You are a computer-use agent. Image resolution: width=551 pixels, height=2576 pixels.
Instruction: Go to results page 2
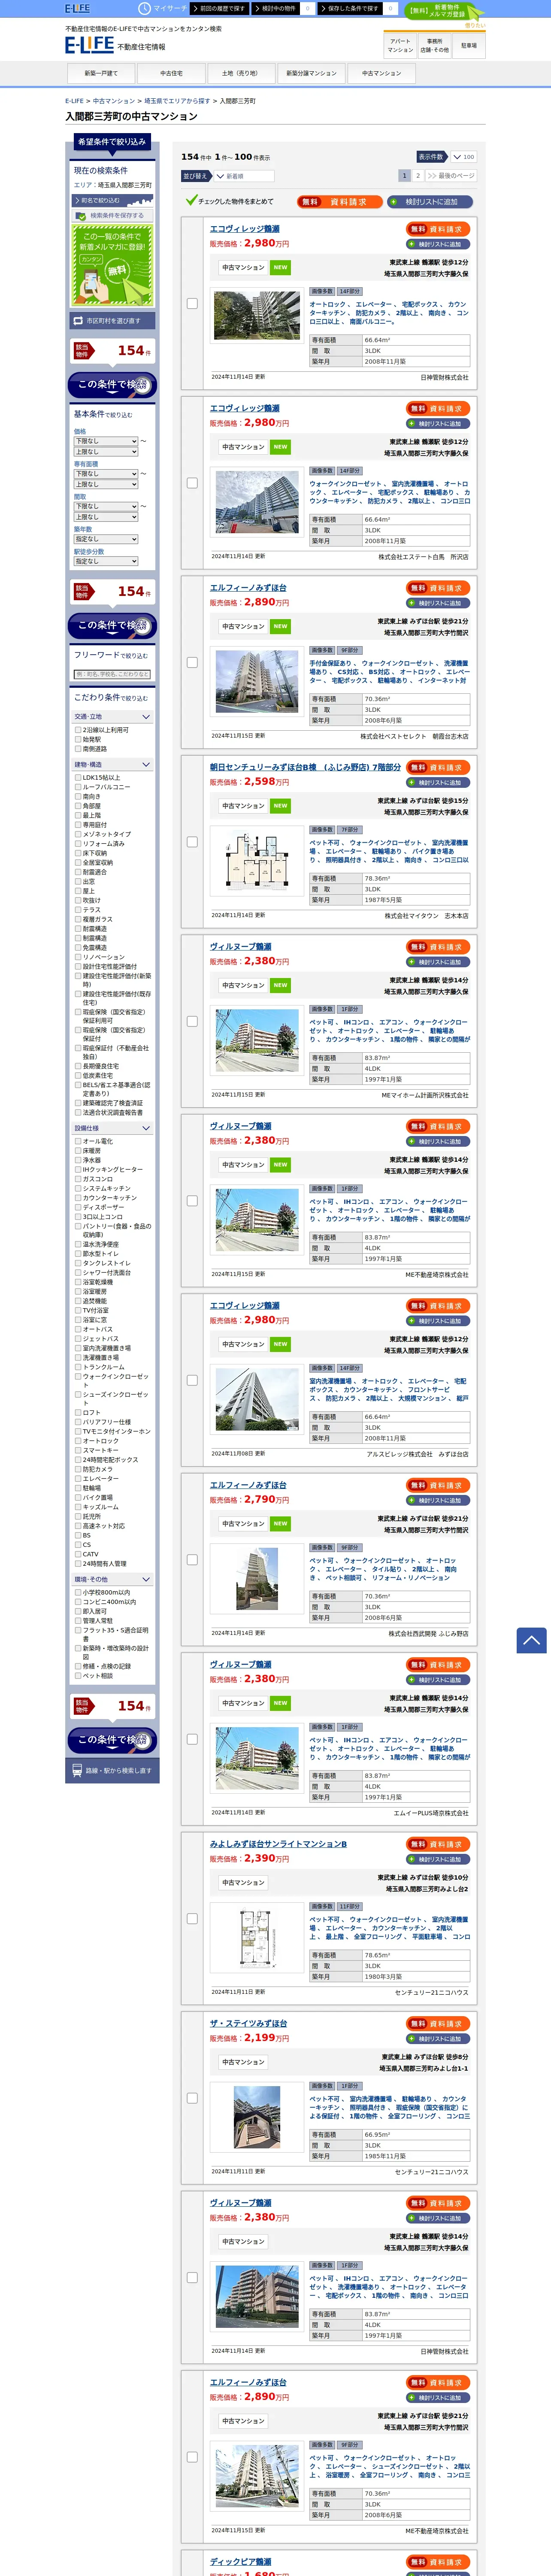coord(418,176)
